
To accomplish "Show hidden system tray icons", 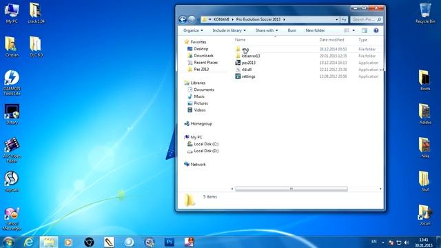I will coord(383,242).
